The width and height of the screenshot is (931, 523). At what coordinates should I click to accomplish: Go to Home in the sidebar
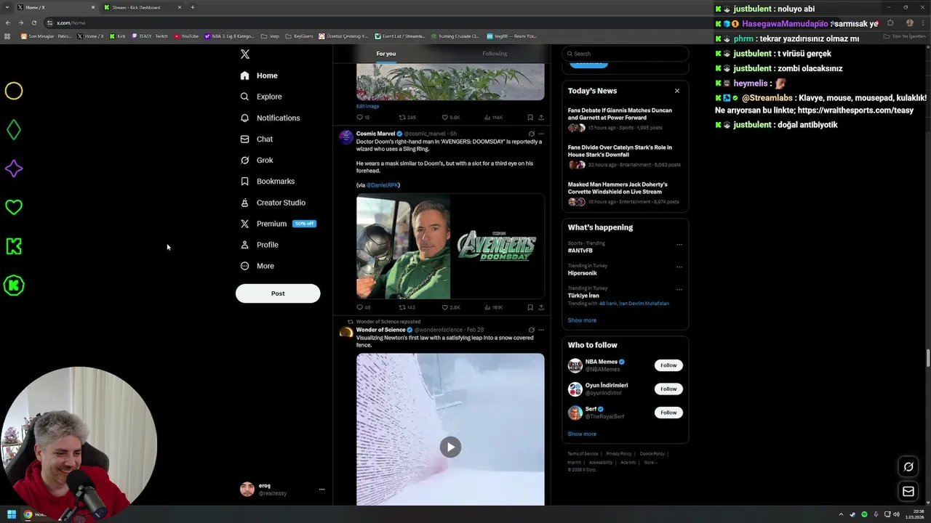pyautogui.click(x=259, y=76)
